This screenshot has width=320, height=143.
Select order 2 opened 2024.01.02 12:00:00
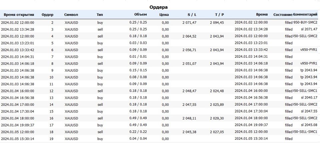pyautogui.click(x=159, y=23)
